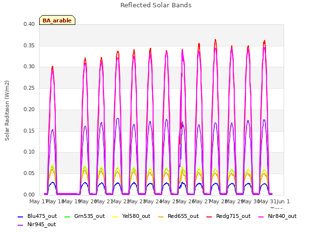Click the 0.15 y-axis tick label

(29, 131)
